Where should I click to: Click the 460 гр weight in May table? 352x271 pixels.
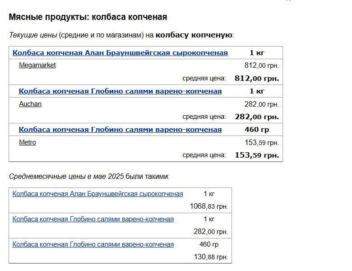[x=209, y=244]
